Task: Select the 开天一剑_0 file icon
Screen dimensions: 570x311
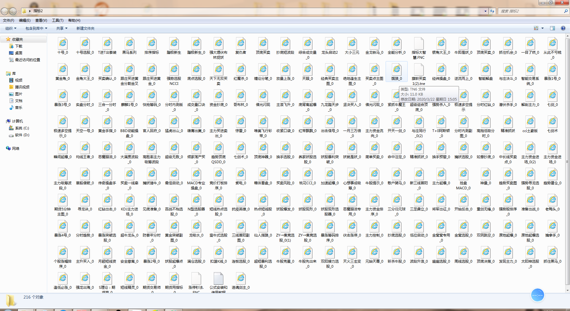Action: 397,122
